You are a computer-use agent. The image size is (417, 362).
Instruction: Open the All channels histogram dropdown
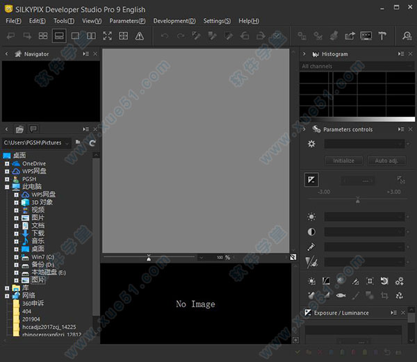[x=357, y=66]
